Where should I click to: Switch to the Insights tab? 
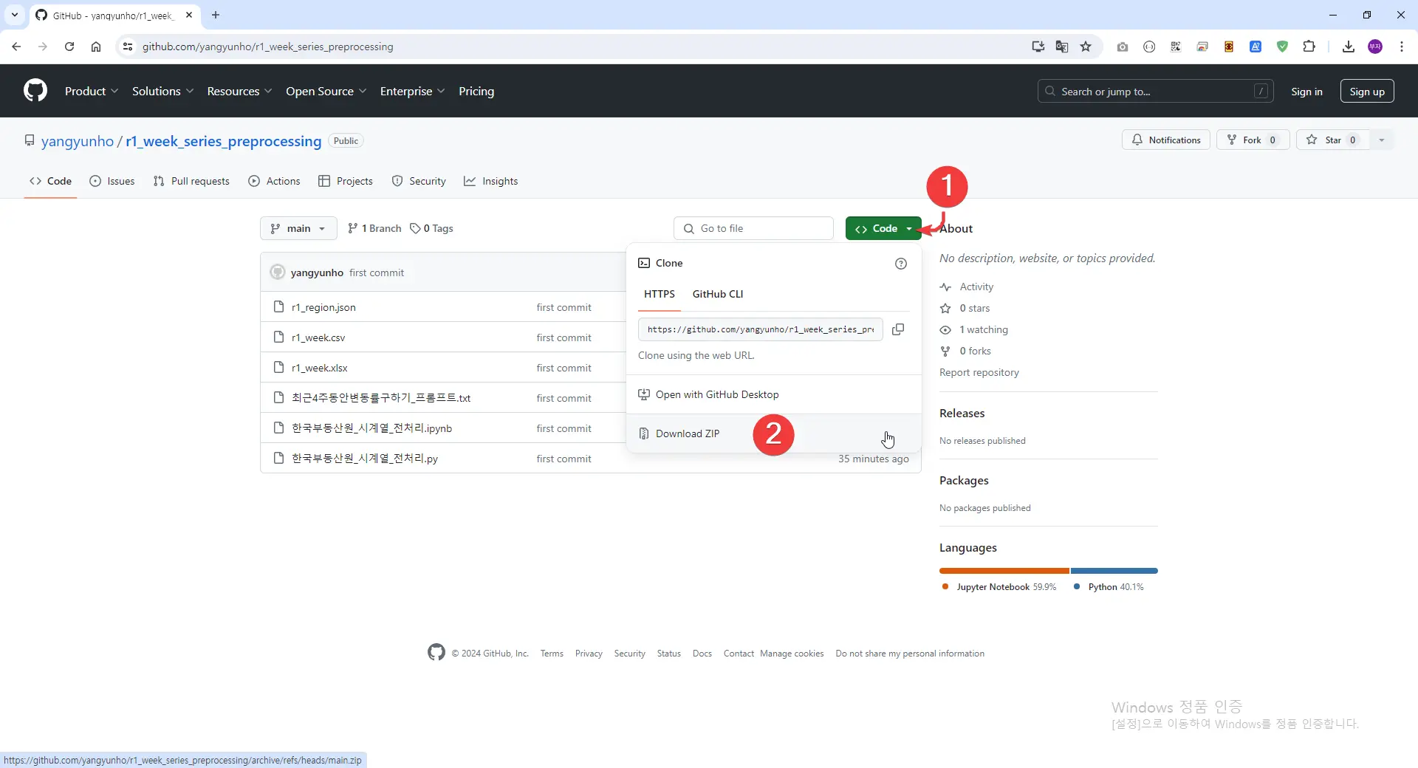[x=490, y=181]
